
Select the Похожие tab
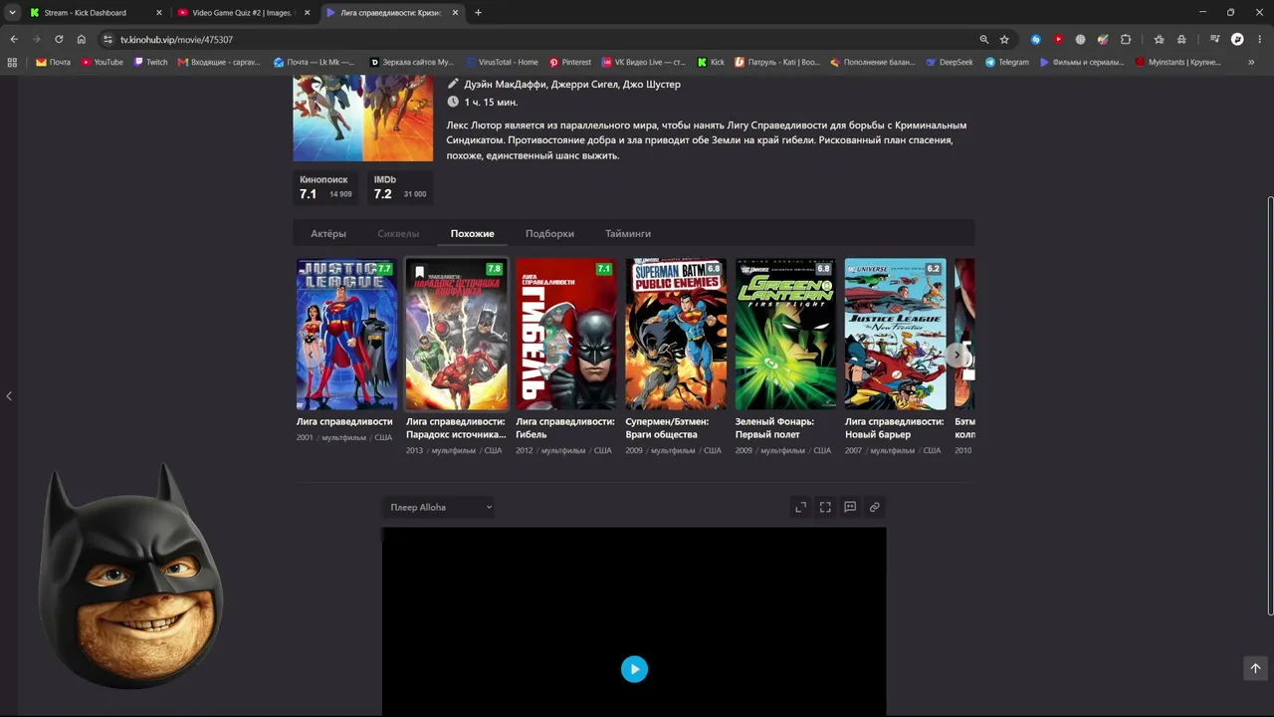pyautogui.click(x=472, y=234)
